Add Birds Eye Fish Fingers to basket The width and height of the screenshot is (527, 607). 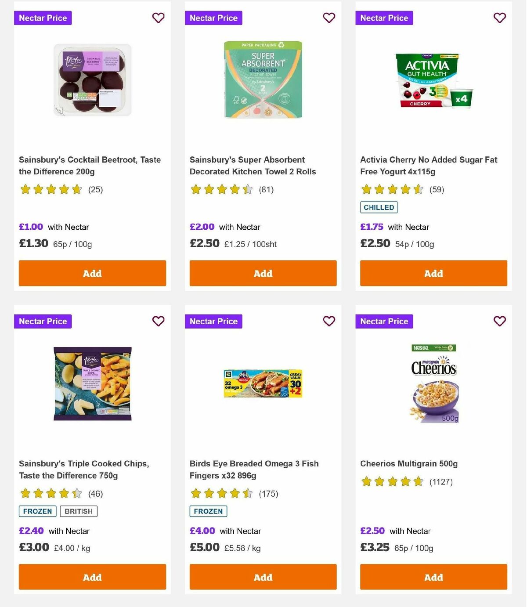tap(263, 577)
